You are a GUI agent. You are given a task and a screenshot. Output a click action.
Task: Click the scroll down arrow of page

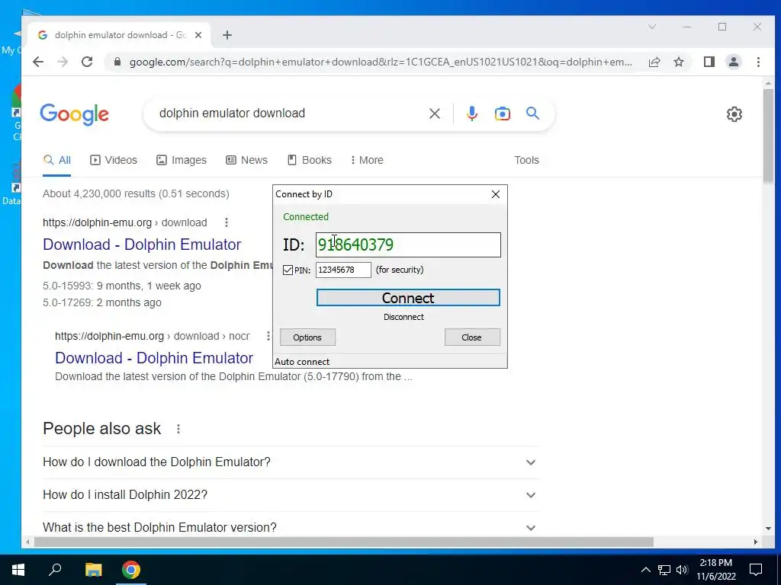pyautogui.click(x=768, y=529)
